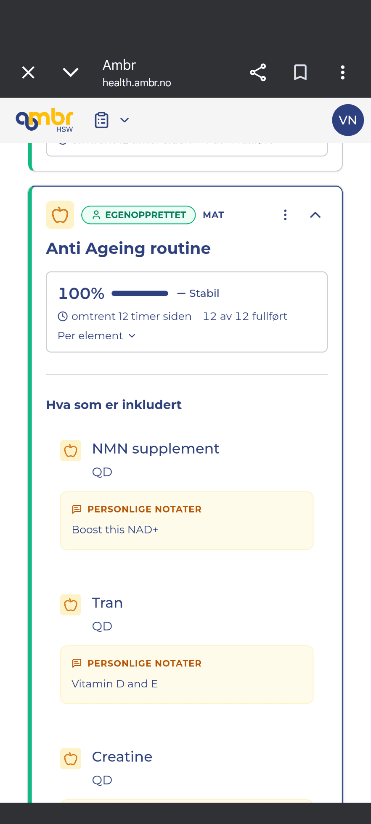
Task: Click the clipboard checklist icon in header
Action: click(x=101, y=120)
